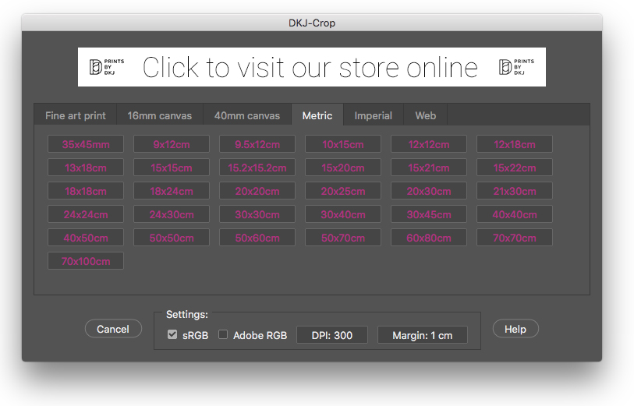Switch to the Imperial tab
The width and height of the screenshot is (634, 406).
[x=374, y=115]
